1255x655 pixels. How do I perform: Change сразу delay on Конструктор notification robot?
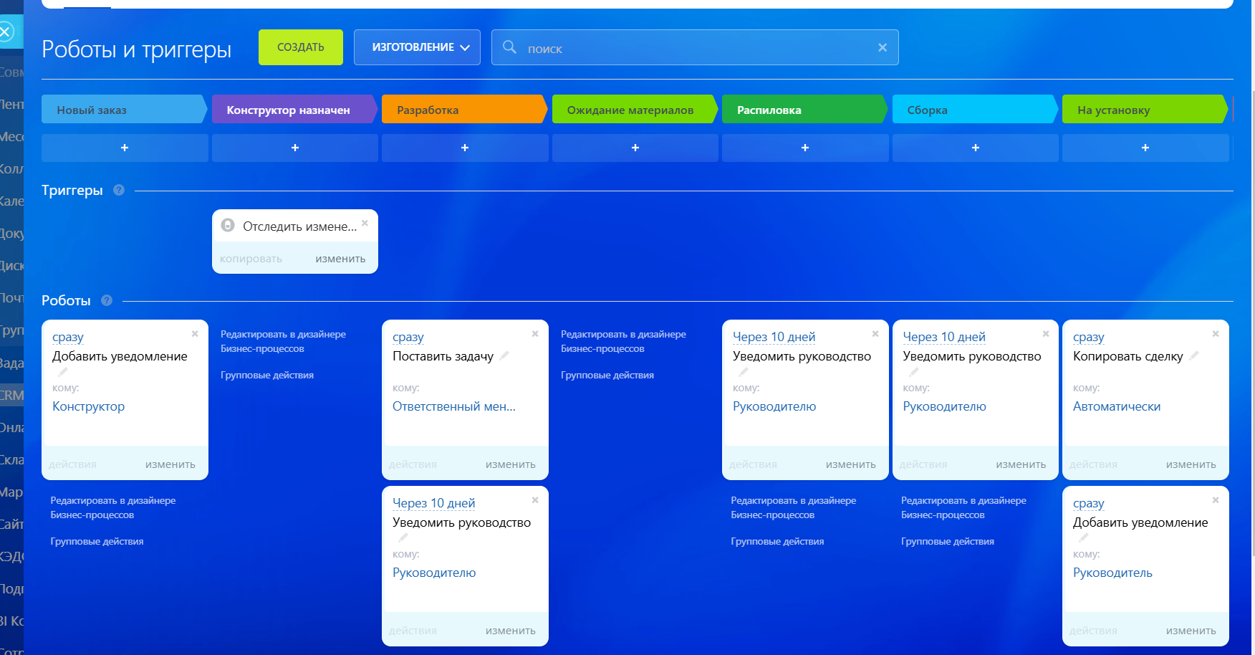coord(68,337)
